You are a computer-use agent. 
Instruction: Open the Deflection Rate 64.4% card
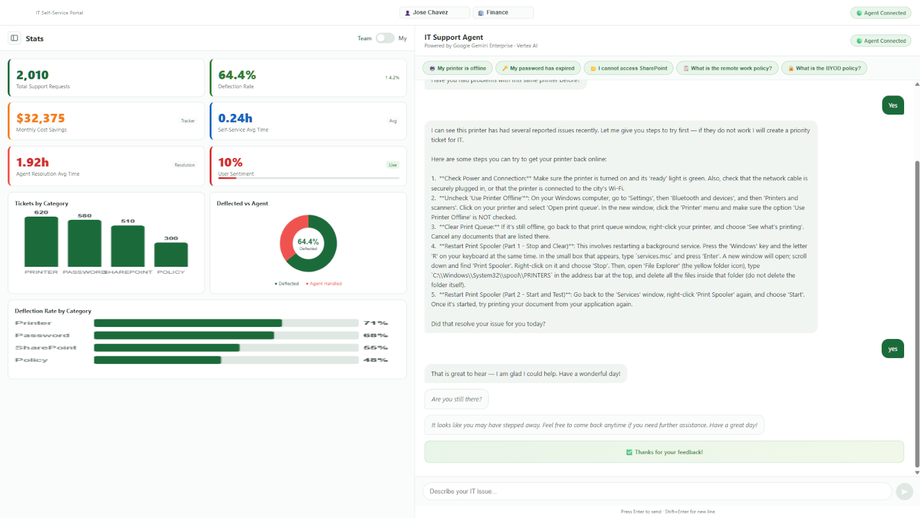(x=308, y=78)
